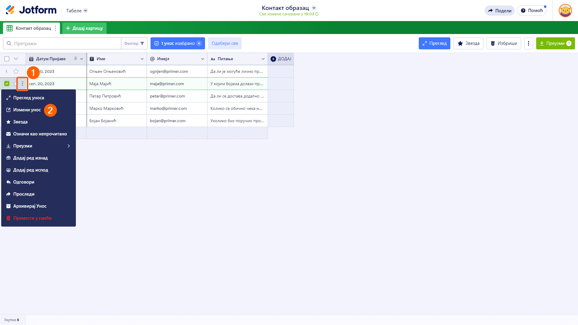The width and height of the screenshot is (578, 325).
Task: Uncheck the selected Maja Majić row checkbox
Action: point(7,84)
